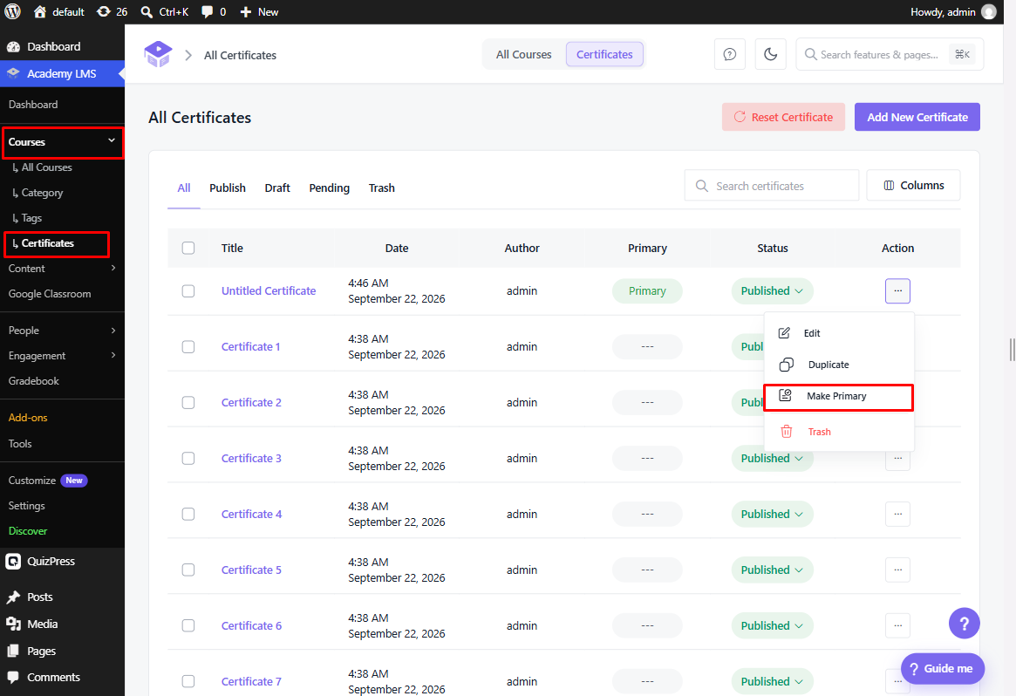Click the Columns button
Screen dimensions: 1016x696
[913, 186]
